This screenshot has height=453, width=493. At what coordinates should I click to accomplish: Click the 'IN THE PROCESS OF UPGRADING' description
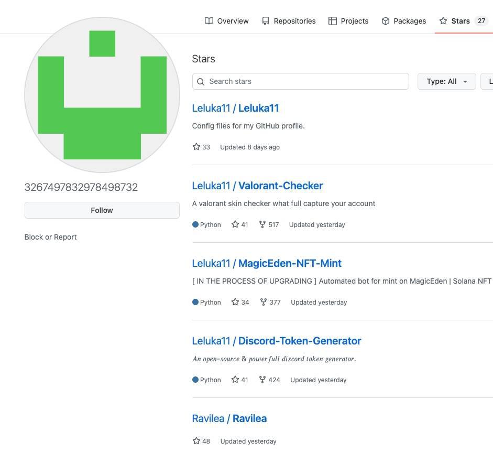click(x=342, y=281)
